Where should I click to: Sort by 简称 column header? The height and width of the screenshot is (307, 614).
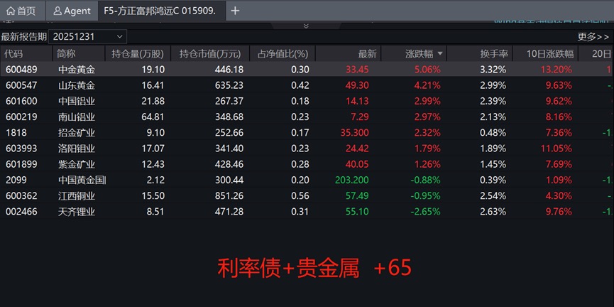(x=79, y=54)
